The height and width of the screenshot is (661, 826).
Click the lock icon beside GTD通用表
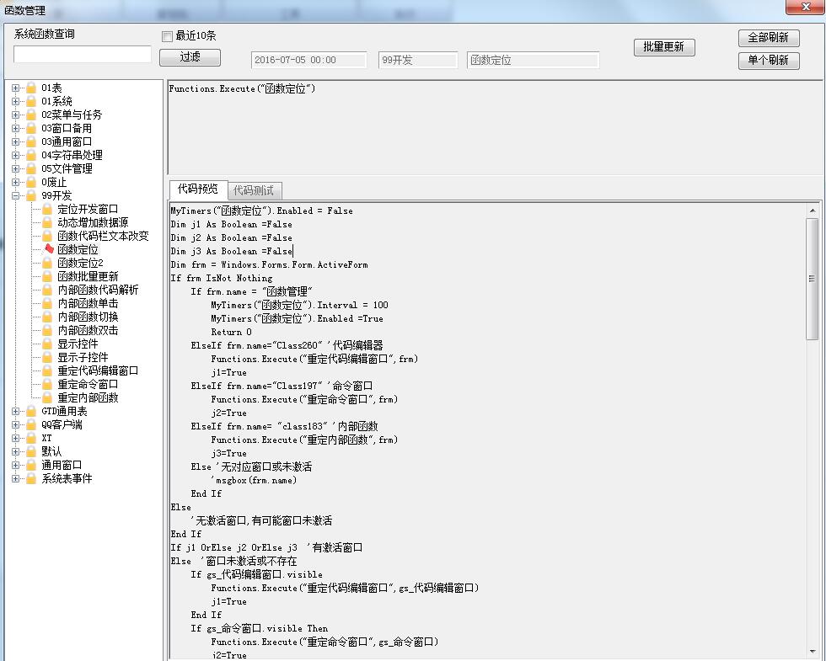(x=32, y=411)
